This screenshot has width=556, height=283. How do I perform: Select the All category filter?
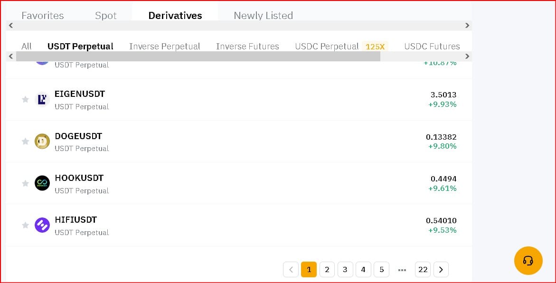(26, 47)
